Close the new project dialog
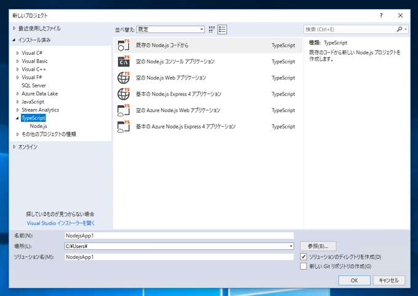 pyautogui.click(x=400, y=15)
